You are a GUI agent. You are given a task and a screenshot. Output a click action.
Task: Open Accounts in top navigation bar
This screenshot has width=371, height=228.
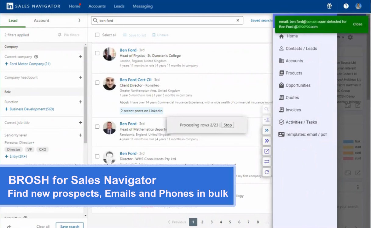(97, 6)
